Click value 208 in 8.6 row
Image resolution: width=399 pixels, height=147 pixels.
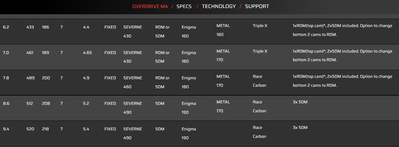(x=46, y=103)
